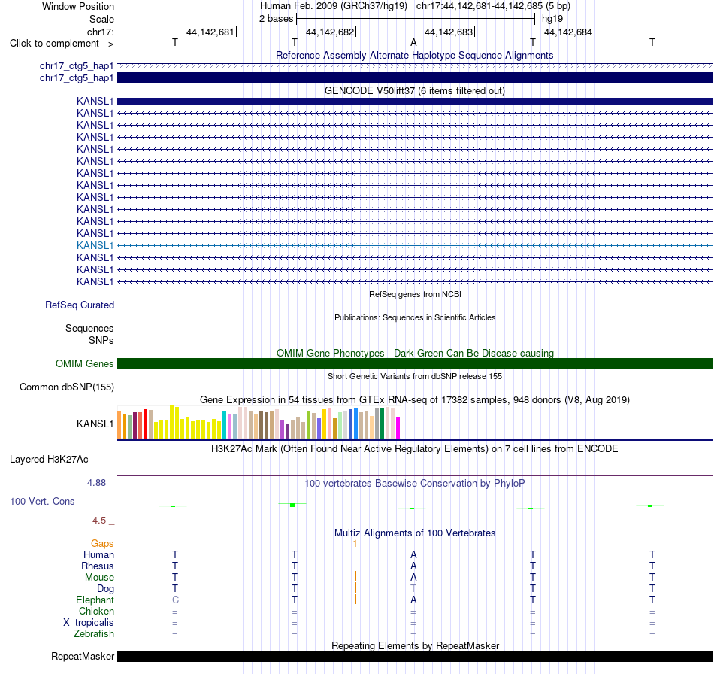Open the 'GENCODE V50lift37' track title

[415, 91]
